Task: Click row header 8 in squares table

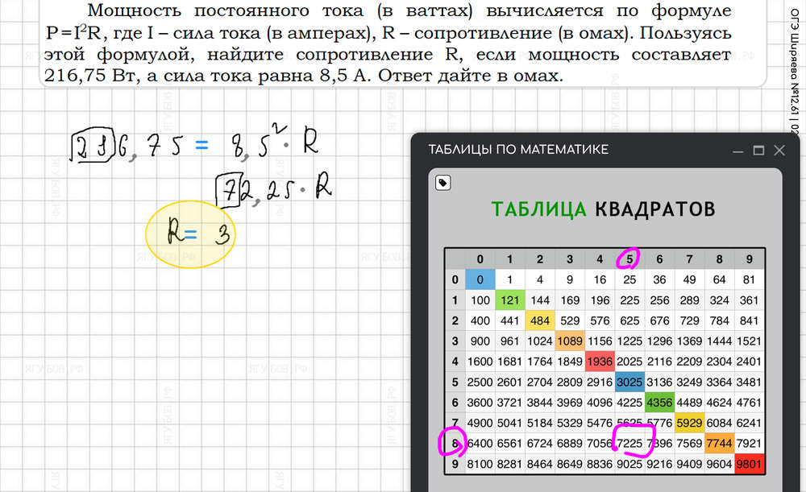Action: click(454, 444)
